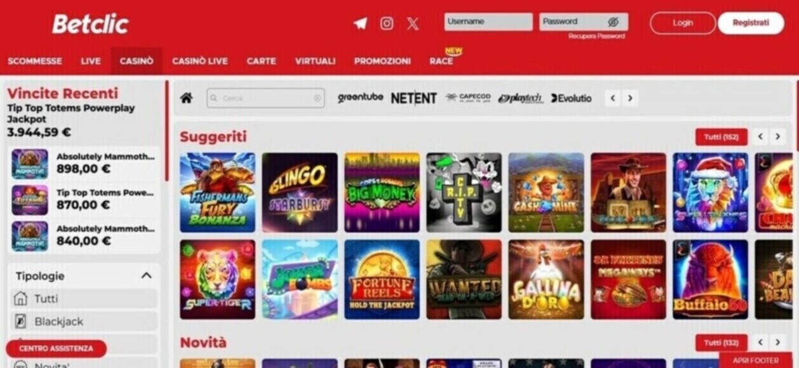Screen dimensions: 799x368
Task: Show next Suggeriti games arrow
Action: click(777, 136)
